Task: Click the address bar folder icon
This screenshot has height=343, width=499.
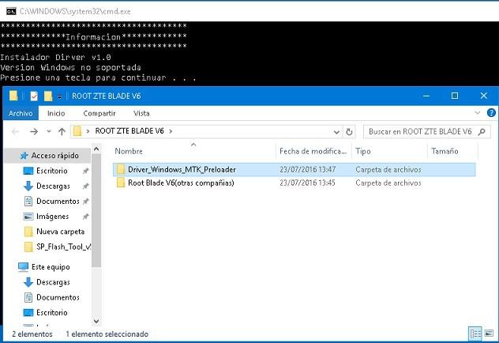Action: (77, 131)
